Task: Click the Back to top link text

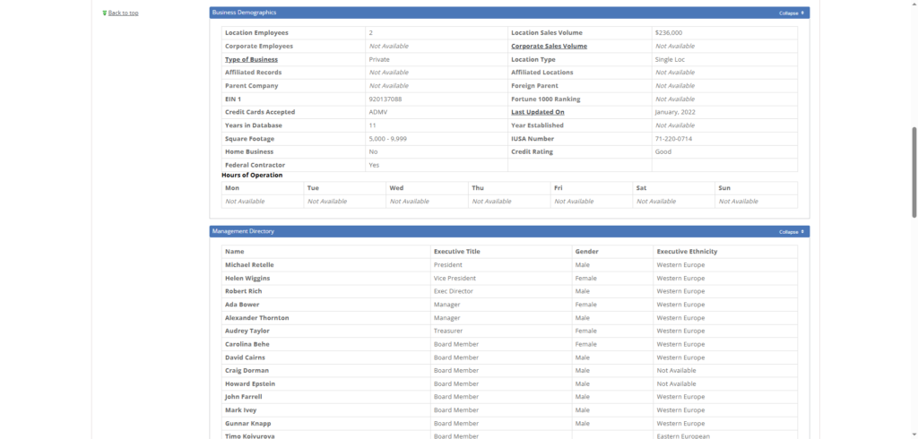Action: (x=123, y=13)
